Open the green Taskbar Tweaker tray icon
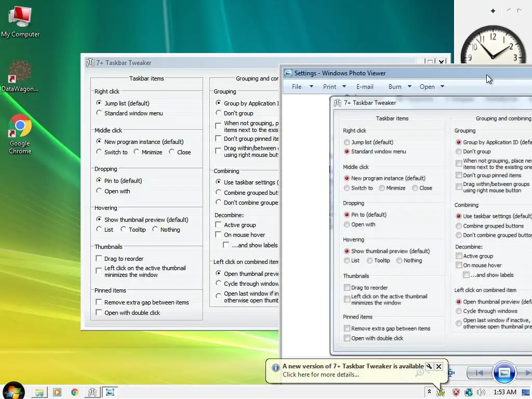Screen dimensions: 532x399 tap(441, 393)
